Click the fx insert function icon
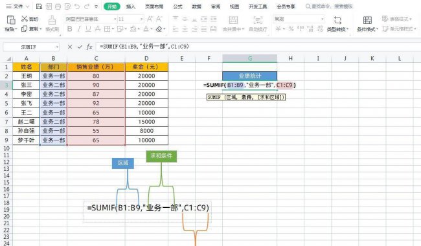The image size is (421, 246). (89, 47)
